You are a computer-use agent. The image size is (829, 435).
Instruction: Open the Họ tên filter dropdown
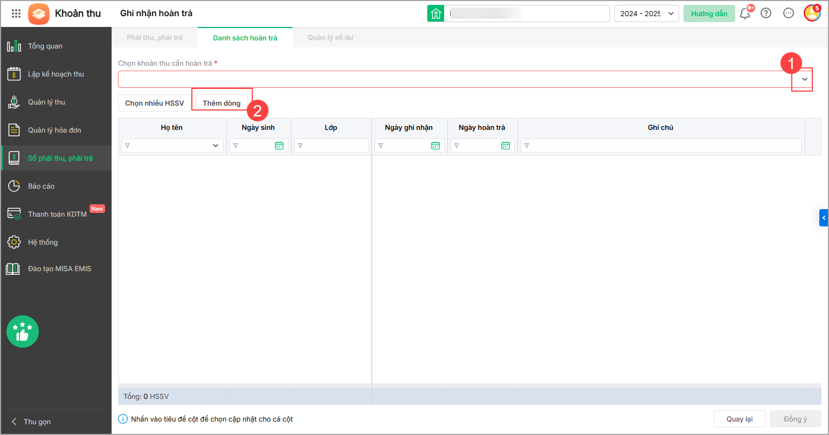(x=216, y=146)
